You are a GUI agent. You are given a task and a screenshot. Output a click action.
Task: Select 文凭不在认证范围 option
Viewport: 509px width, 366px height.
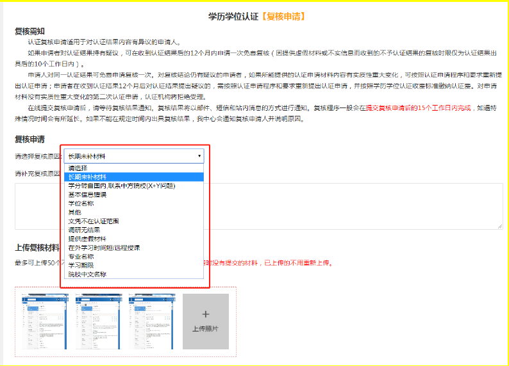[94, 221]
